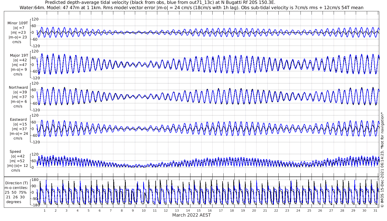The height and width of the screenshot is (221, 387).
Task: Select the 'Major 19T' panel label
Action: (x=19, y=56)
